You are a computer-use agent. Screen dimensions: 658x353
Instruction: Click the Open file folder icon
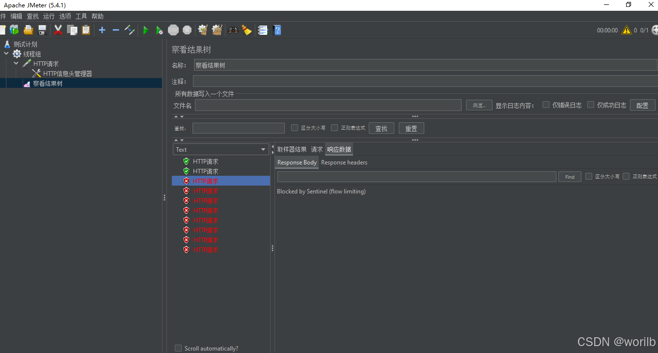[x=28, y=30]
